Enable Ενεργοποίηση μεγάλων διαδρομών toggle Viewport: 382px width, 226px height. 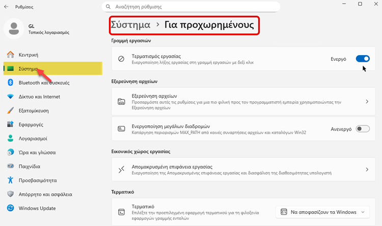pyautogui.click(x=363, y=129)
